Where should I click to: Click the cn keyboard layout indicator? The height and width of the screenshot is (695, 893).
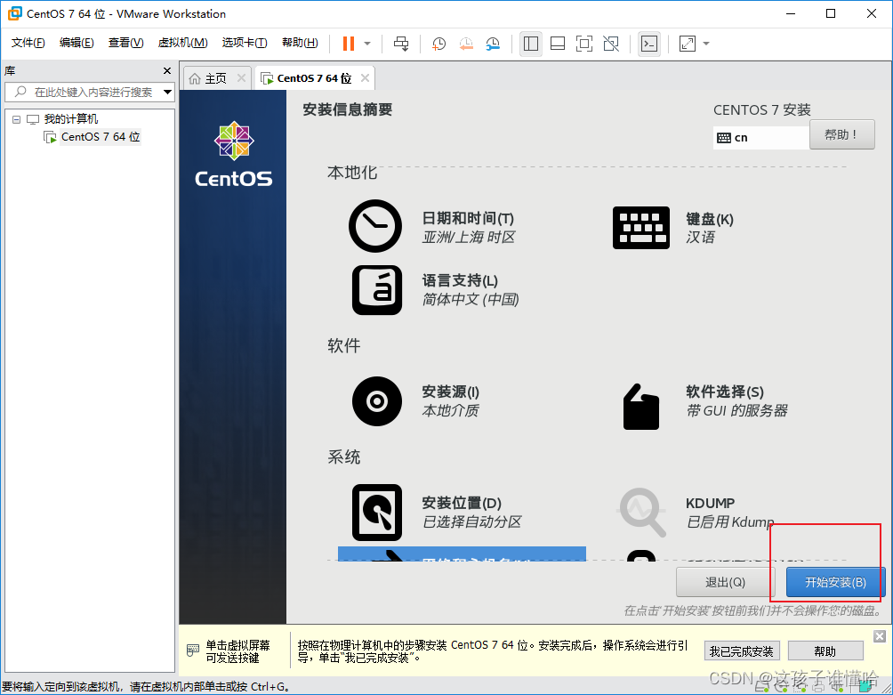(760, 138)
